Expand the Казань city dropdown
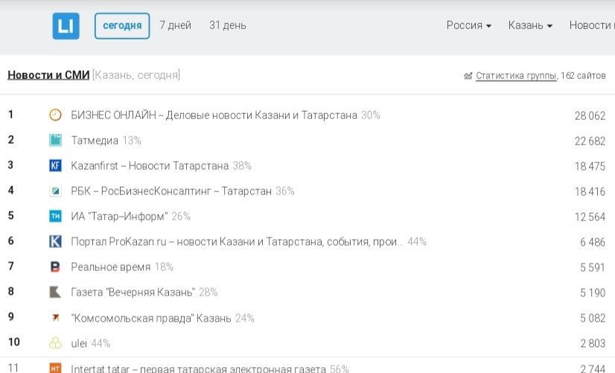Image resolution: width=615 pixels, height=373 pixels. pos(530,25)
